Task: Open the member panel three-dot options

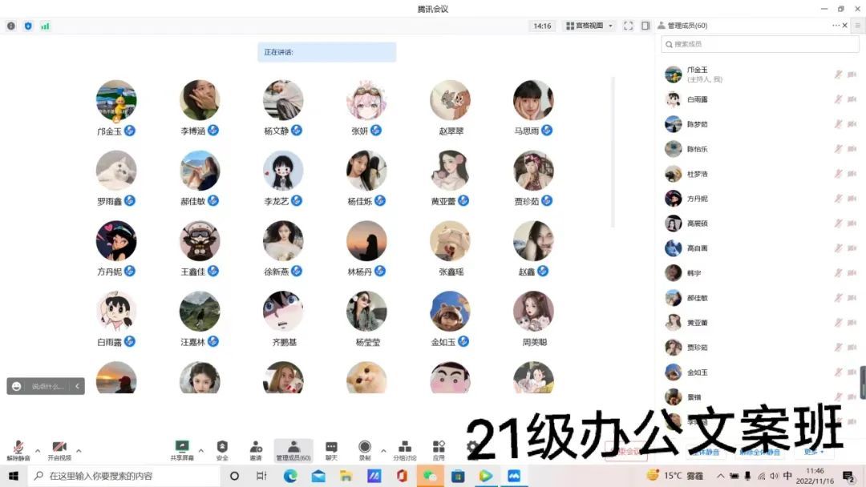Action: (x=836, y=26)
